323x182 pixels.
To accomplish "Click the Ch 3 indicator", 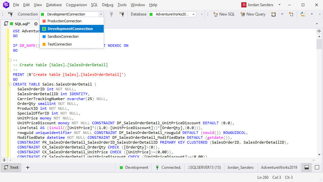I will [289, 177].
